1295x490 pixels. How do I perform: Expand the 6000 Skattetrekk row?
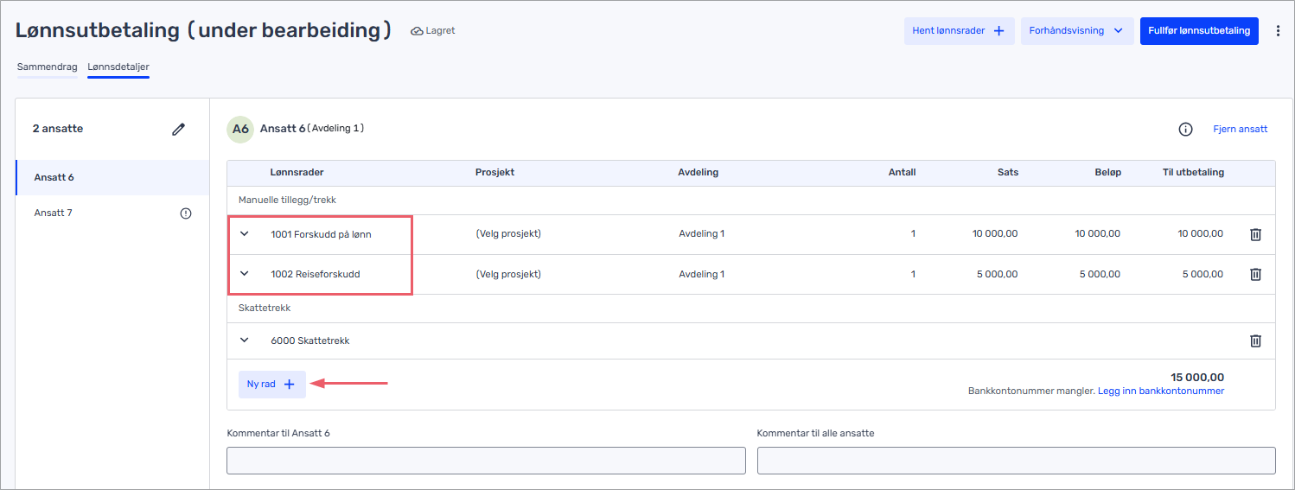click(x=244, y=340)
